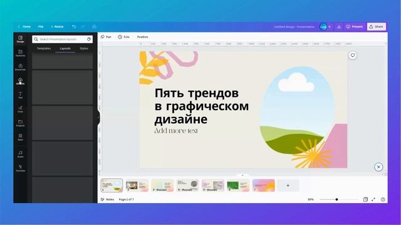Click the rotate/refresh icon above the slide corner
Viewport: 401px width, 225px height.
[x=353, y=55]
